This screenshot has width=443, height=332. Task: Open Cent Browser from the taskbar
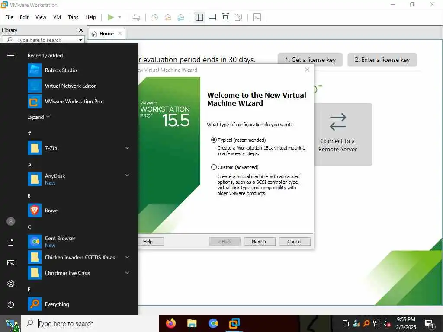(213, 323)
